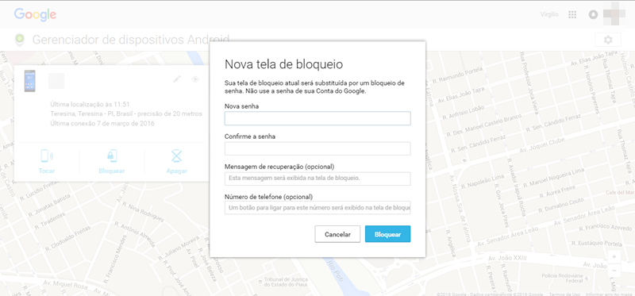
Task: Click 'Cafe del Mar' map label
Action: [x=620, y=193]
